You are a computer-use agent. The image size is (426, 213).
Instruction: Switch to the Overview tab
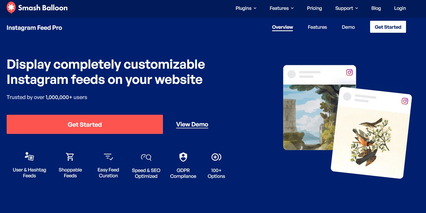[282, 27]
